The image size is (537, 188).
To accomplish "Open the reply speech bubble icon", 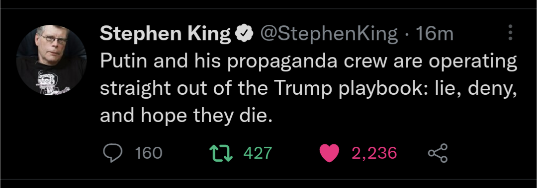I will (113, 153).
